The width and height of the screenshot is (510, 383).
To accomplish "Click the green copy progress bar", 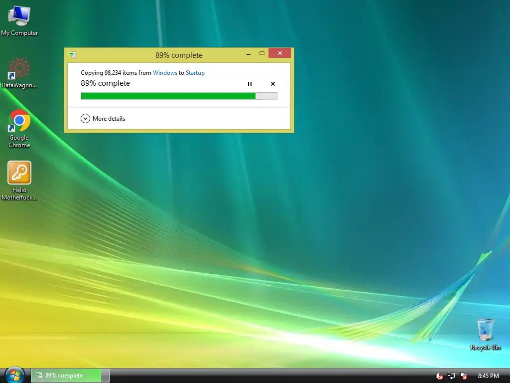I will tap(179, 96).
